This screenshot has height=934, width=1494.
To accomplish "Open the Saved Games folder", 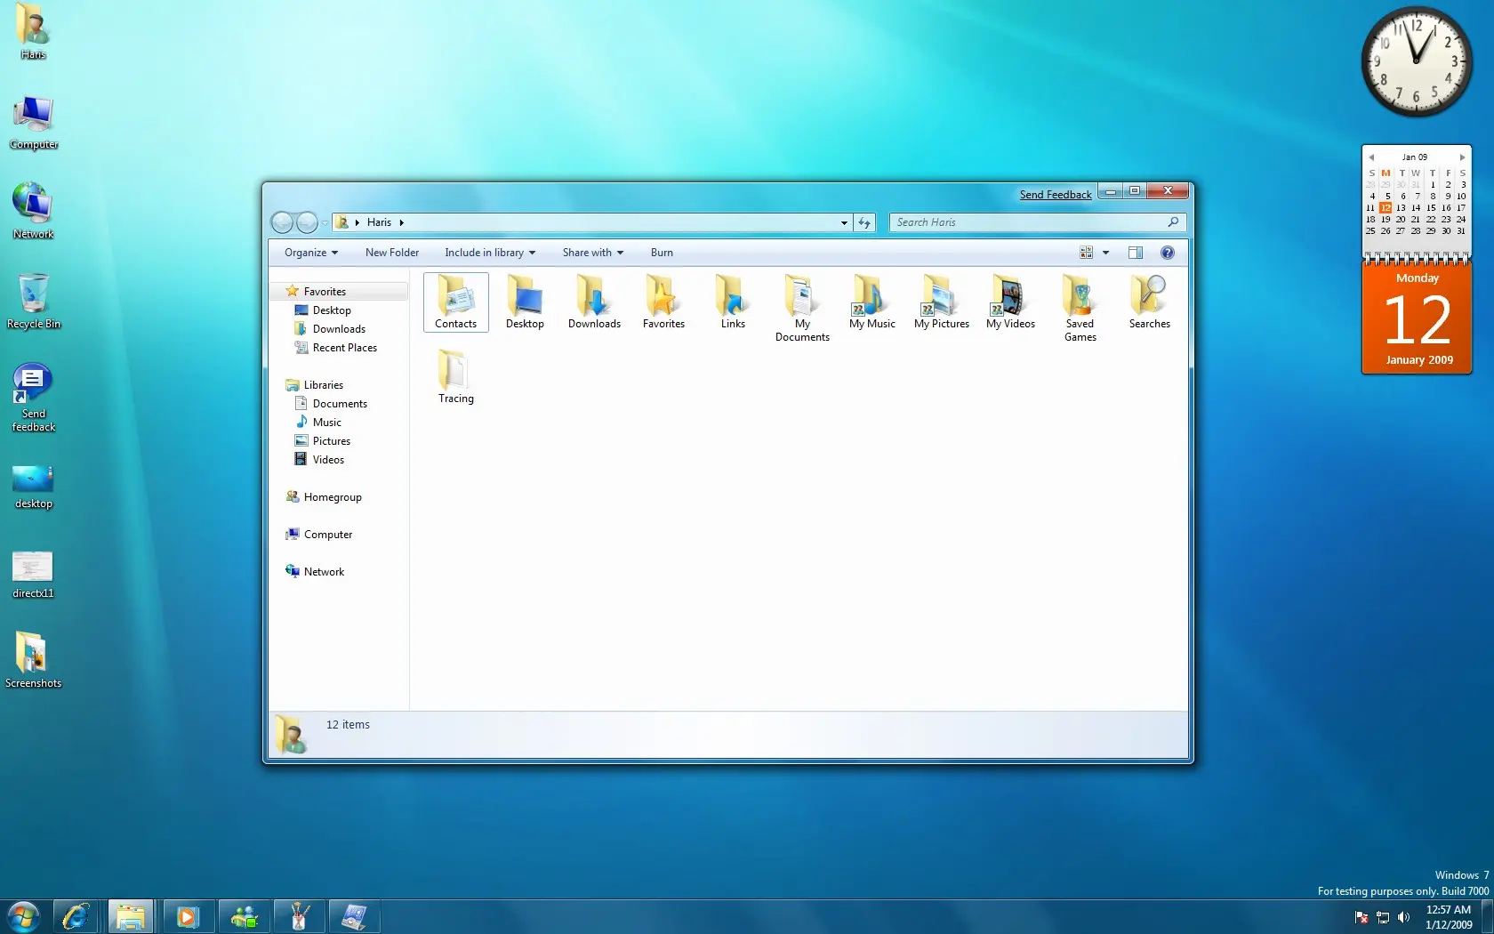I will click(x=1080, y=308).
